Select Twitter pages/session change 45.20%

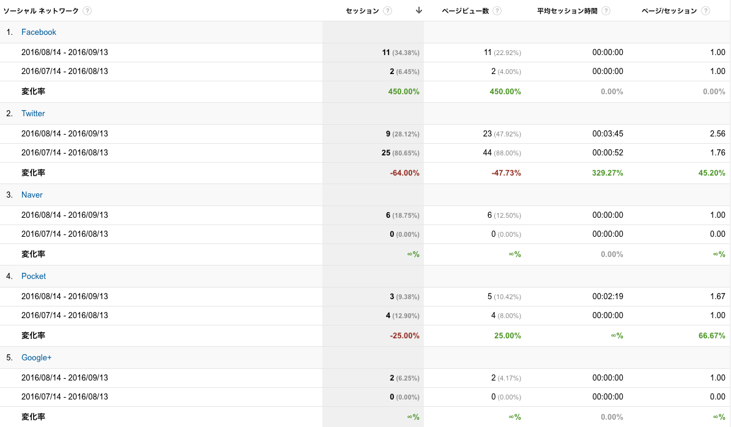pos(712,173)
